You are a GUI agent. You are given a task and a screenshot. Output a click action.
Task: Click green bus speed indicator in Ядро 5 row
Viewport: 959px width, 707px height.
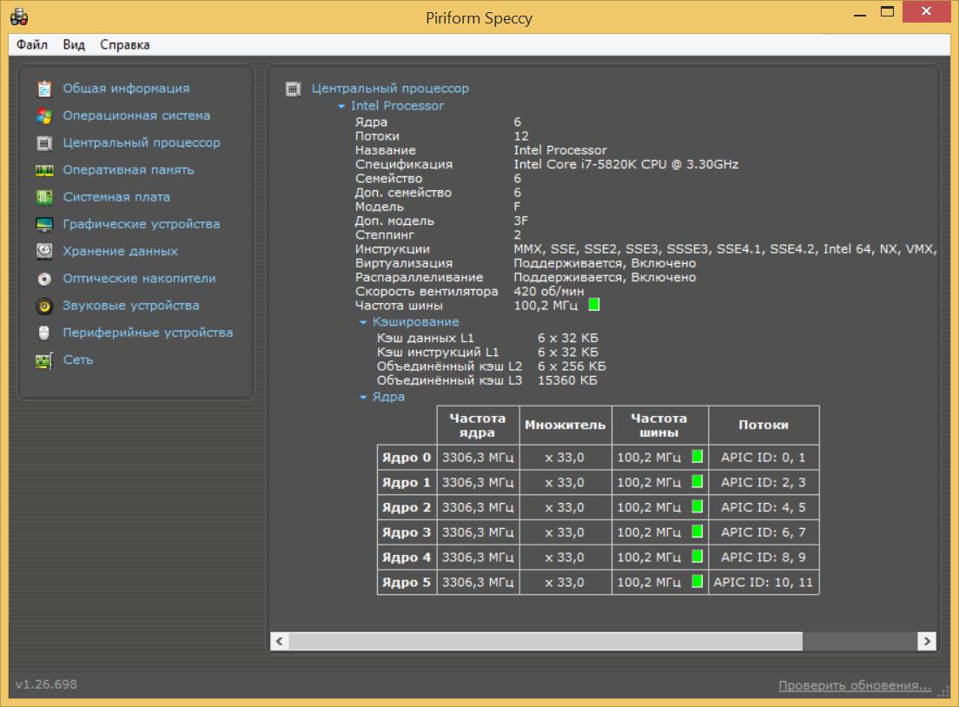click(697, 581)
